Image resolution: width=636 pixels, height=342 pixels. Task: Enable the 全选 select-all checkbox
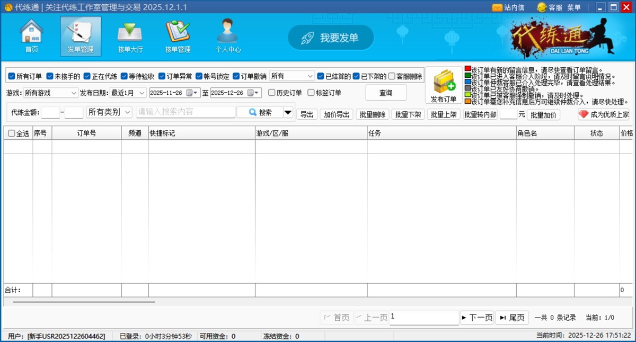click(x=12, y=133)
